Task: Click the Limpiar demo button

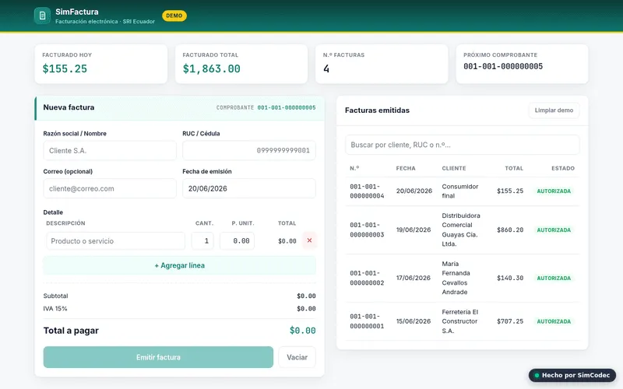Action: click(554, 110)
